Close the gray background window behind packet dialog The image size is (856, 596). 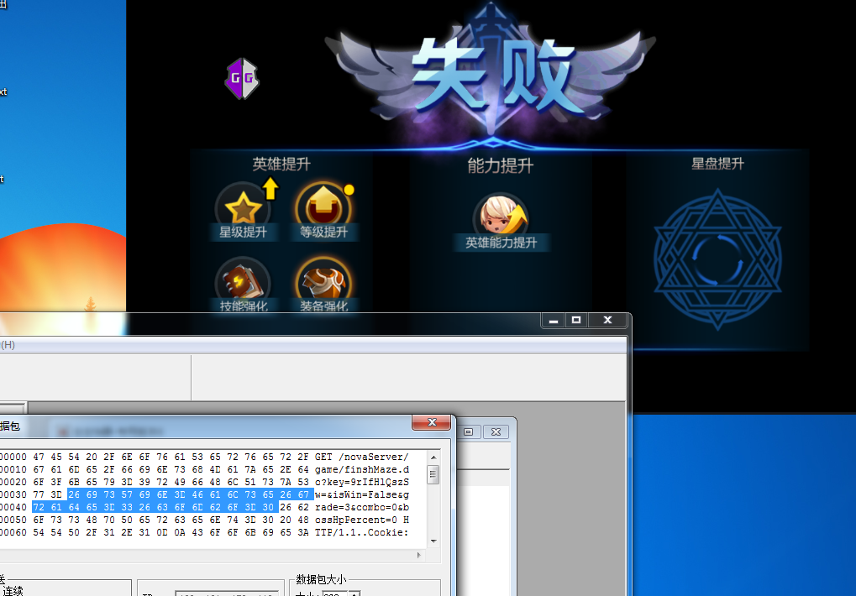[x=496, y=431]
